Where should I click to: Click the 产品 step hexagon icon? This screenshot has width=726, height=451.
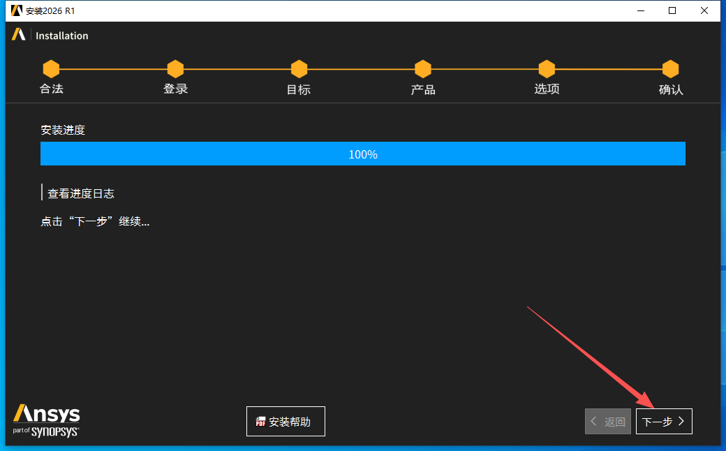tap(422, 68)
